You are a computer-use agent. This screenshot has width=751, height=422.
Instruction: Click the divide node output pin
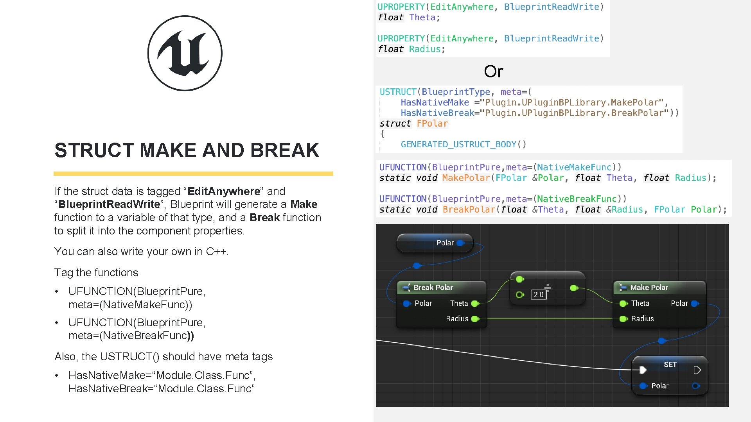573,288
